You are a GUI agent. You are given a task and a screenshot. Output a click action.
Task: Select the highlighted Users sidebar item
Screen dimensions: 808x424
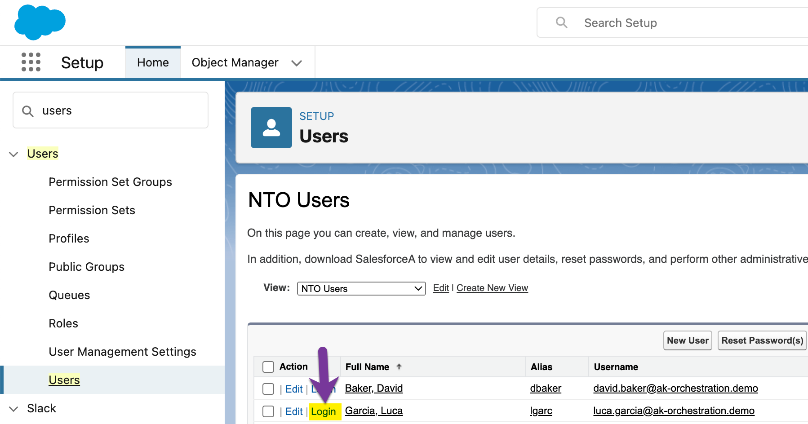64,380
